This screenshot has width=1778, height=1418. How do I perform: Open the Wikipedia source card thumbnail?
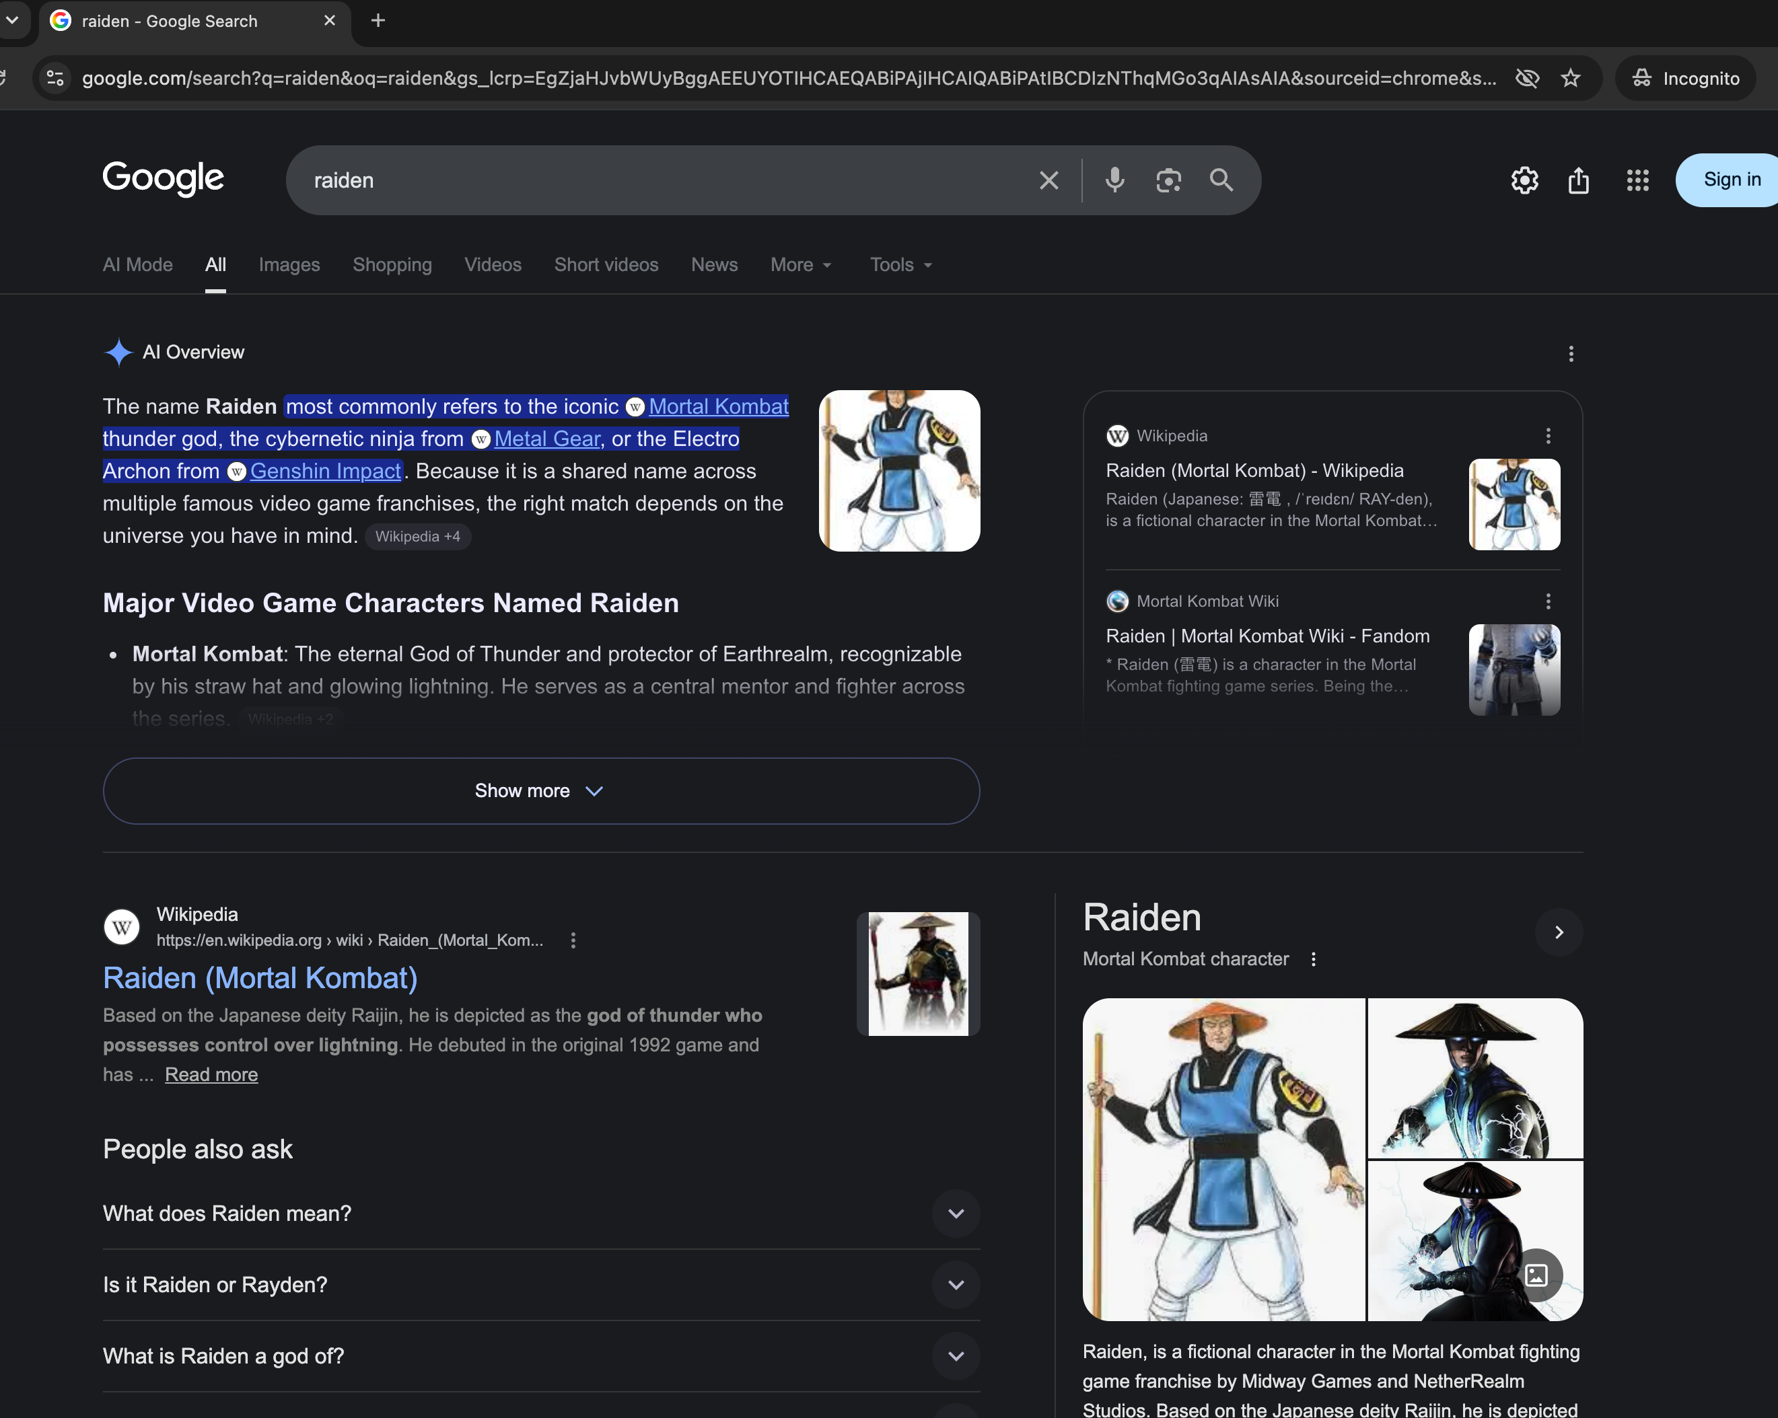[1514, 505]
